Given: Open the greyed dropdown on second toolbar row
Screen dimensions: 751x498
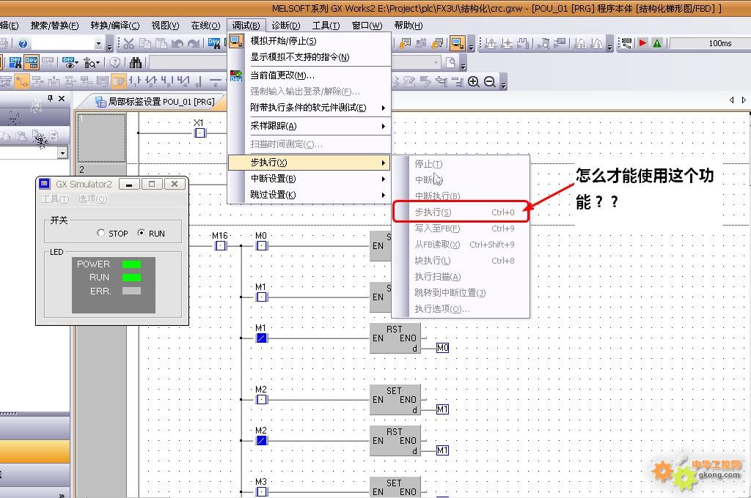Looking at the screenshot, I should click(436, 63).
